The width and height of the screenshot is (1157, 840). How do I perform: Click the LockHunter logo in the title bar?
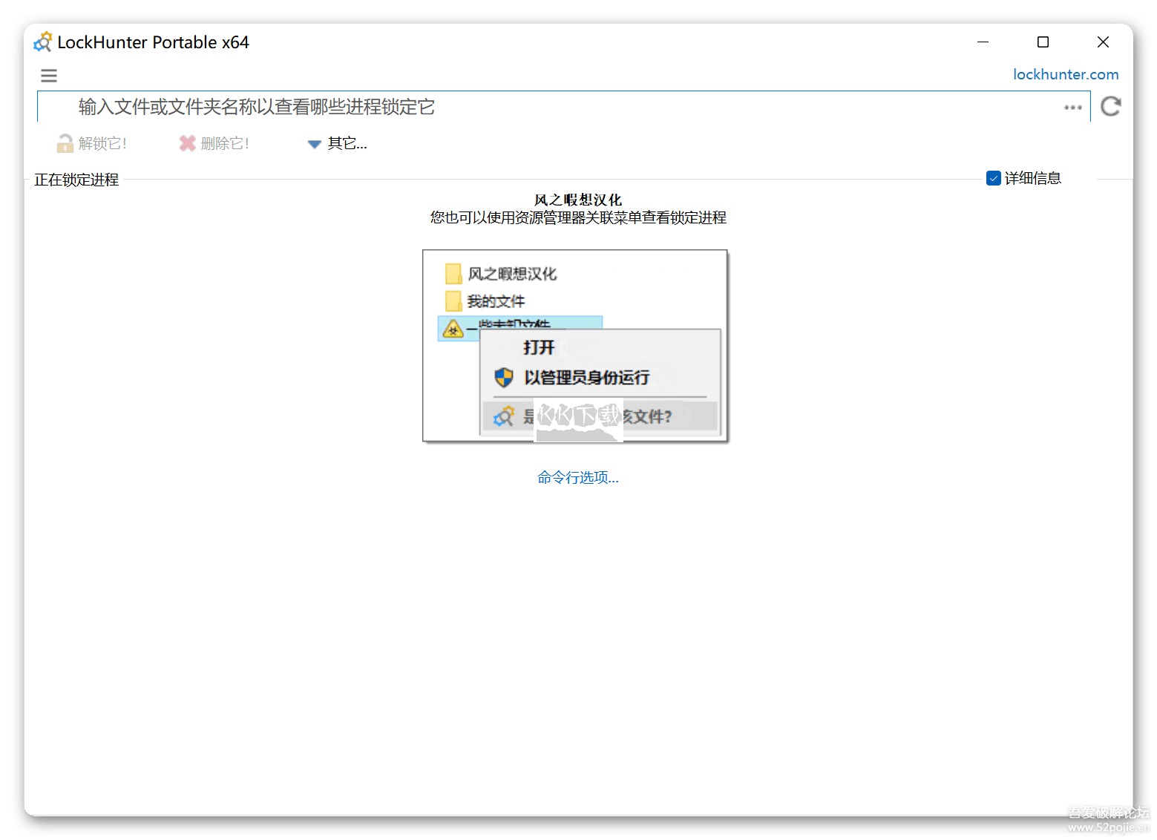coord(42,42)
